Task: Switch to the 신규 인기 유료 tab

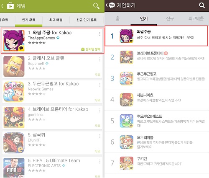Action: tap(87, 20)
